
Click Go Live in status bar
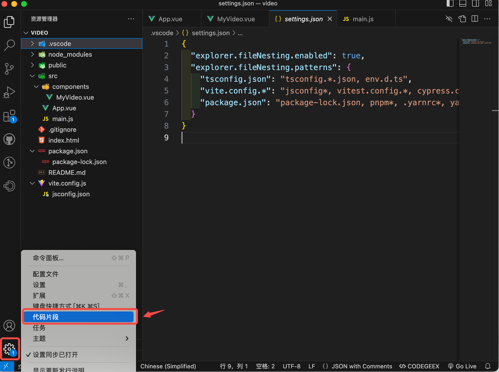(462, 366)
